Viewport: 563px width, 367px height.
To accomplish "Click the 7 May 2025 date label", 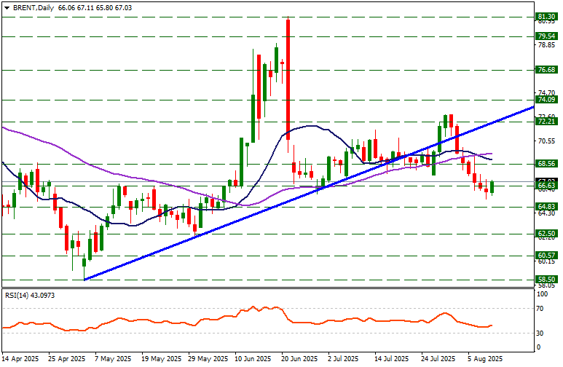I will [113, 359].
